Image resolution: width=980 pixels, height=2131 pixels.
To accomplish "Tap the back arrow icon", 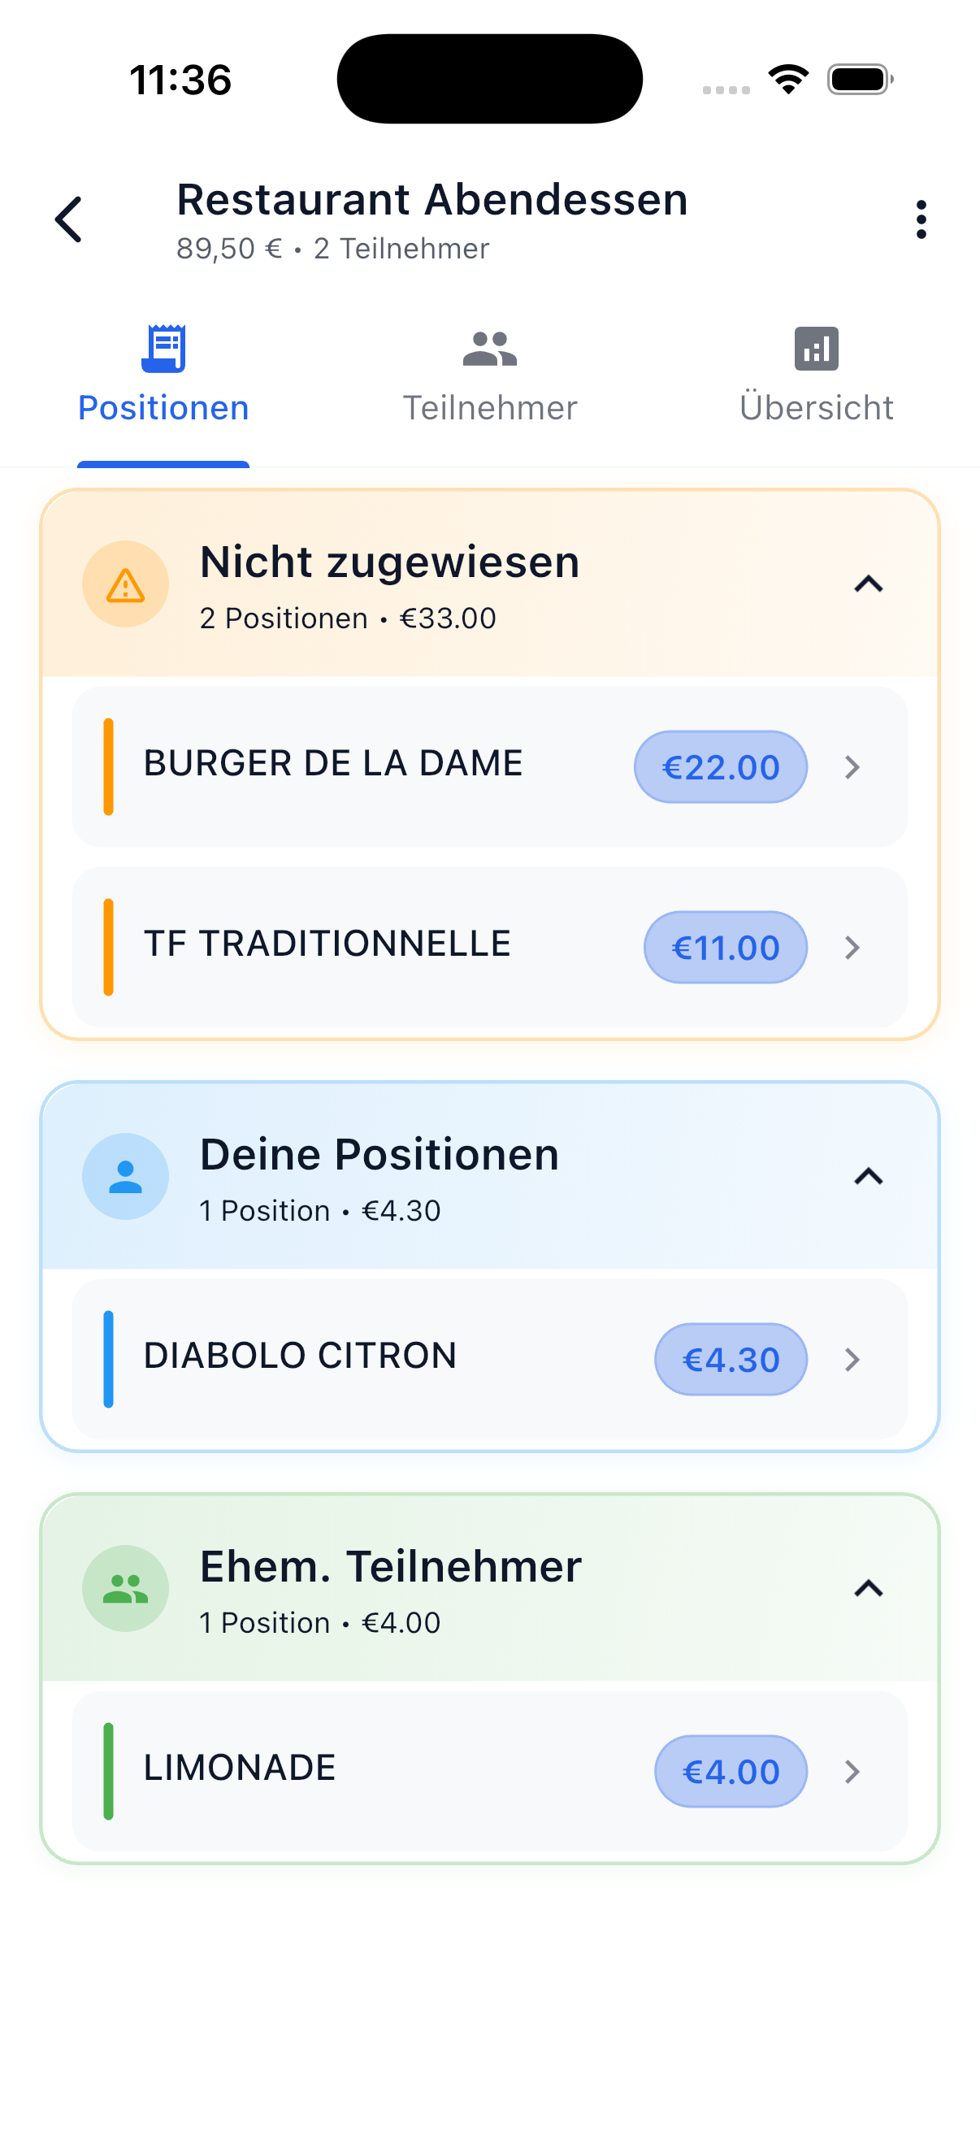I will (68, 220).
